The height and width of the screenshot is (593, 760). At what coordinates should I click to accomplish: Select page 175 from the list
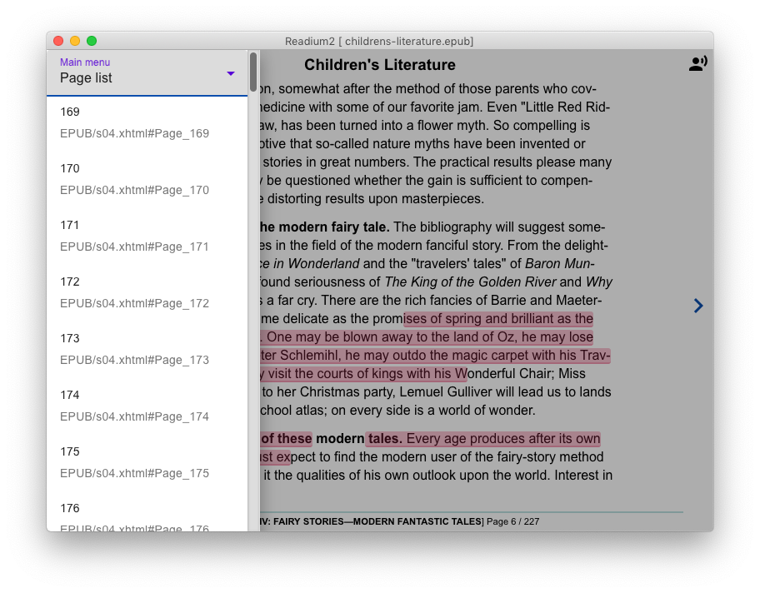point(70,451)
